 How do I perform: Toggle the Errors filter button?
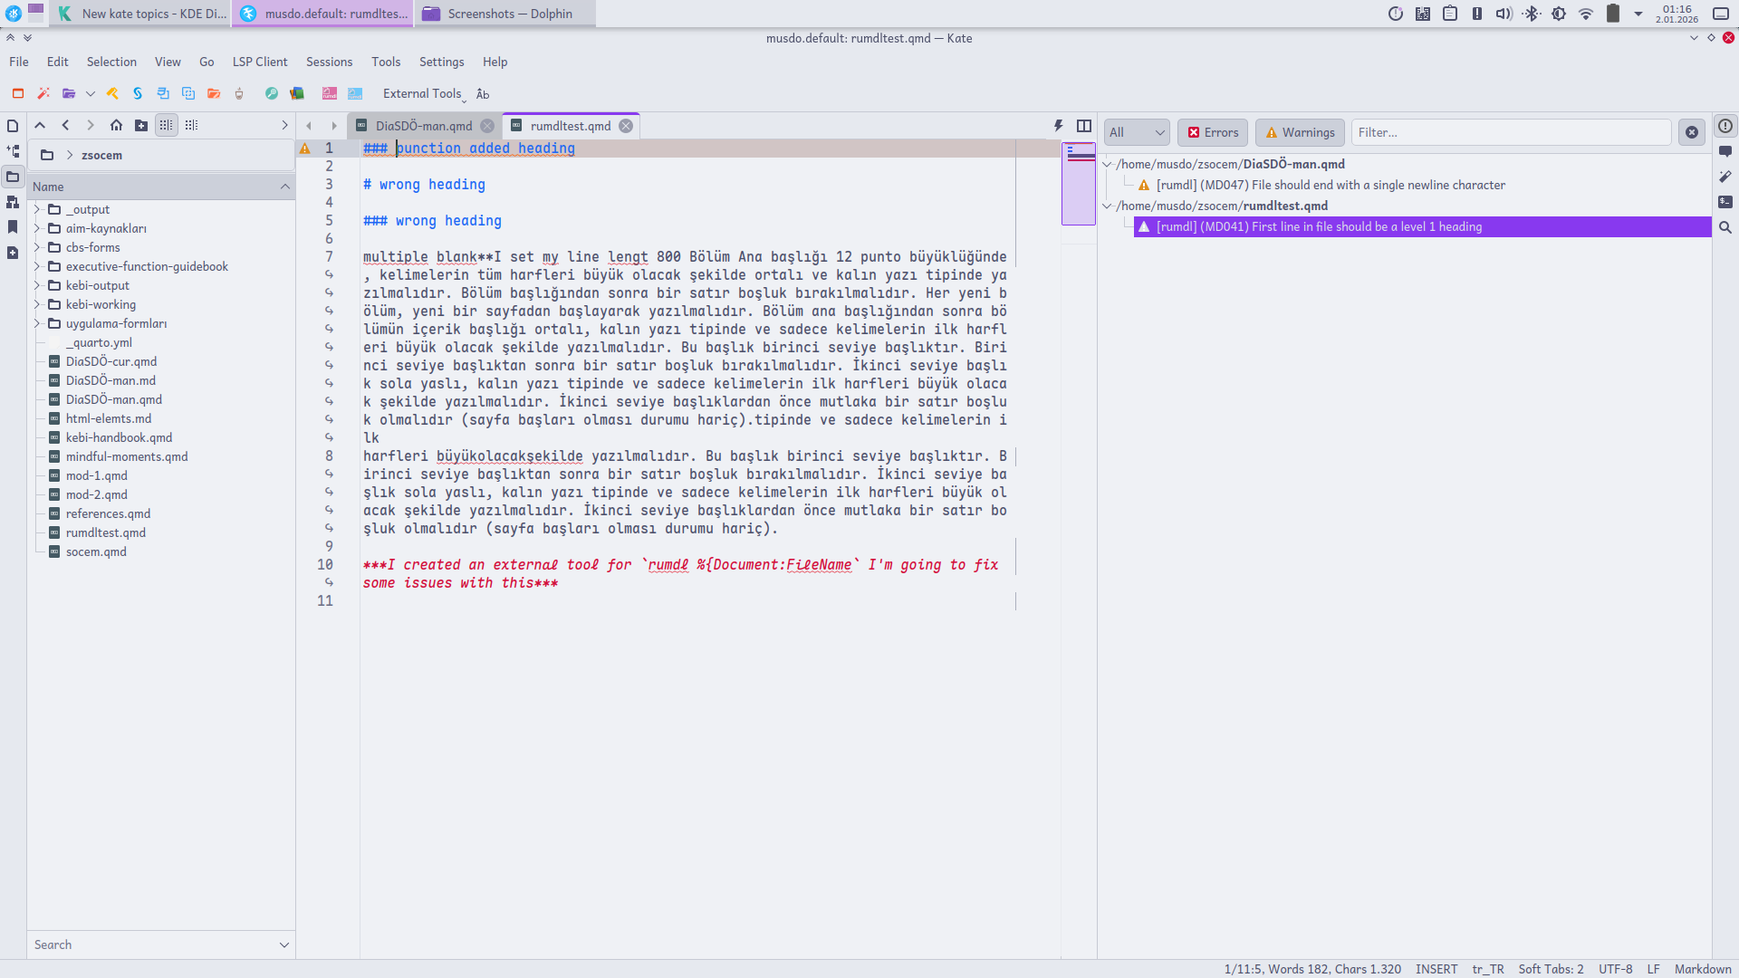tap(1213, 132)
